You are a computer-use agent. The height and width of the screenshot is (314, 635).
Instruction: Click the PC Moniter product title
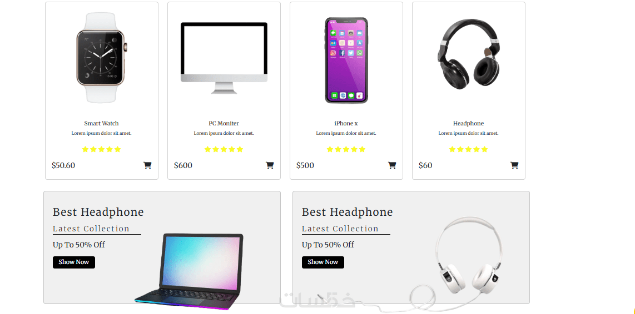(x=224, y=123)
